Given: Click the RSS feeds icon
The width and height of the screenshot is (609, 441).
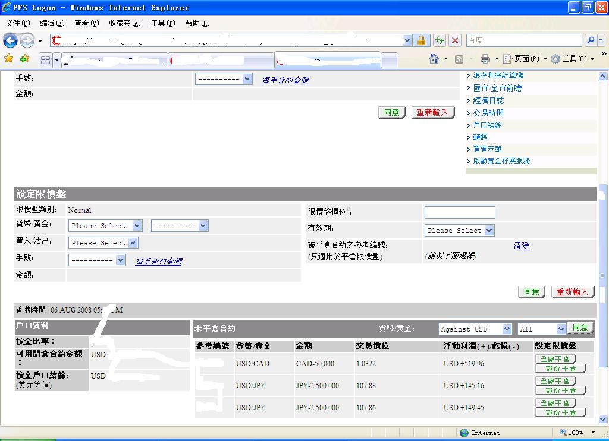Looking at the screenshot, I should [459, 59].
